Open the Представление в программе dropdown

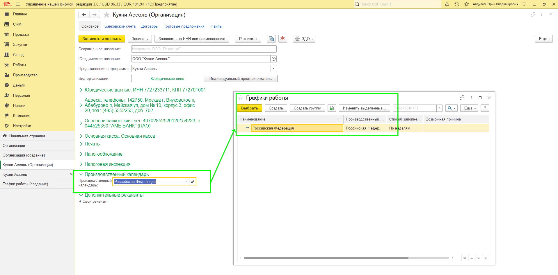pos(273,69)
